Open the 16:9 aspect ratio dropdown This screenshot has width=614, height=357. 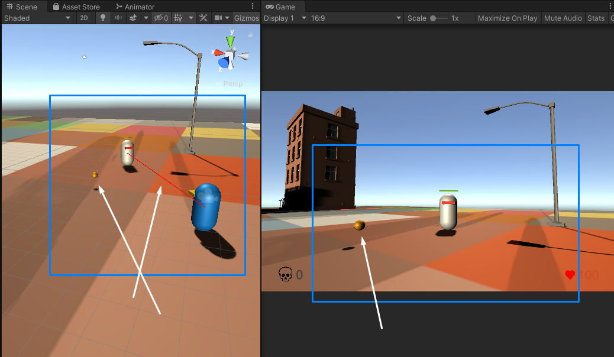356,18
